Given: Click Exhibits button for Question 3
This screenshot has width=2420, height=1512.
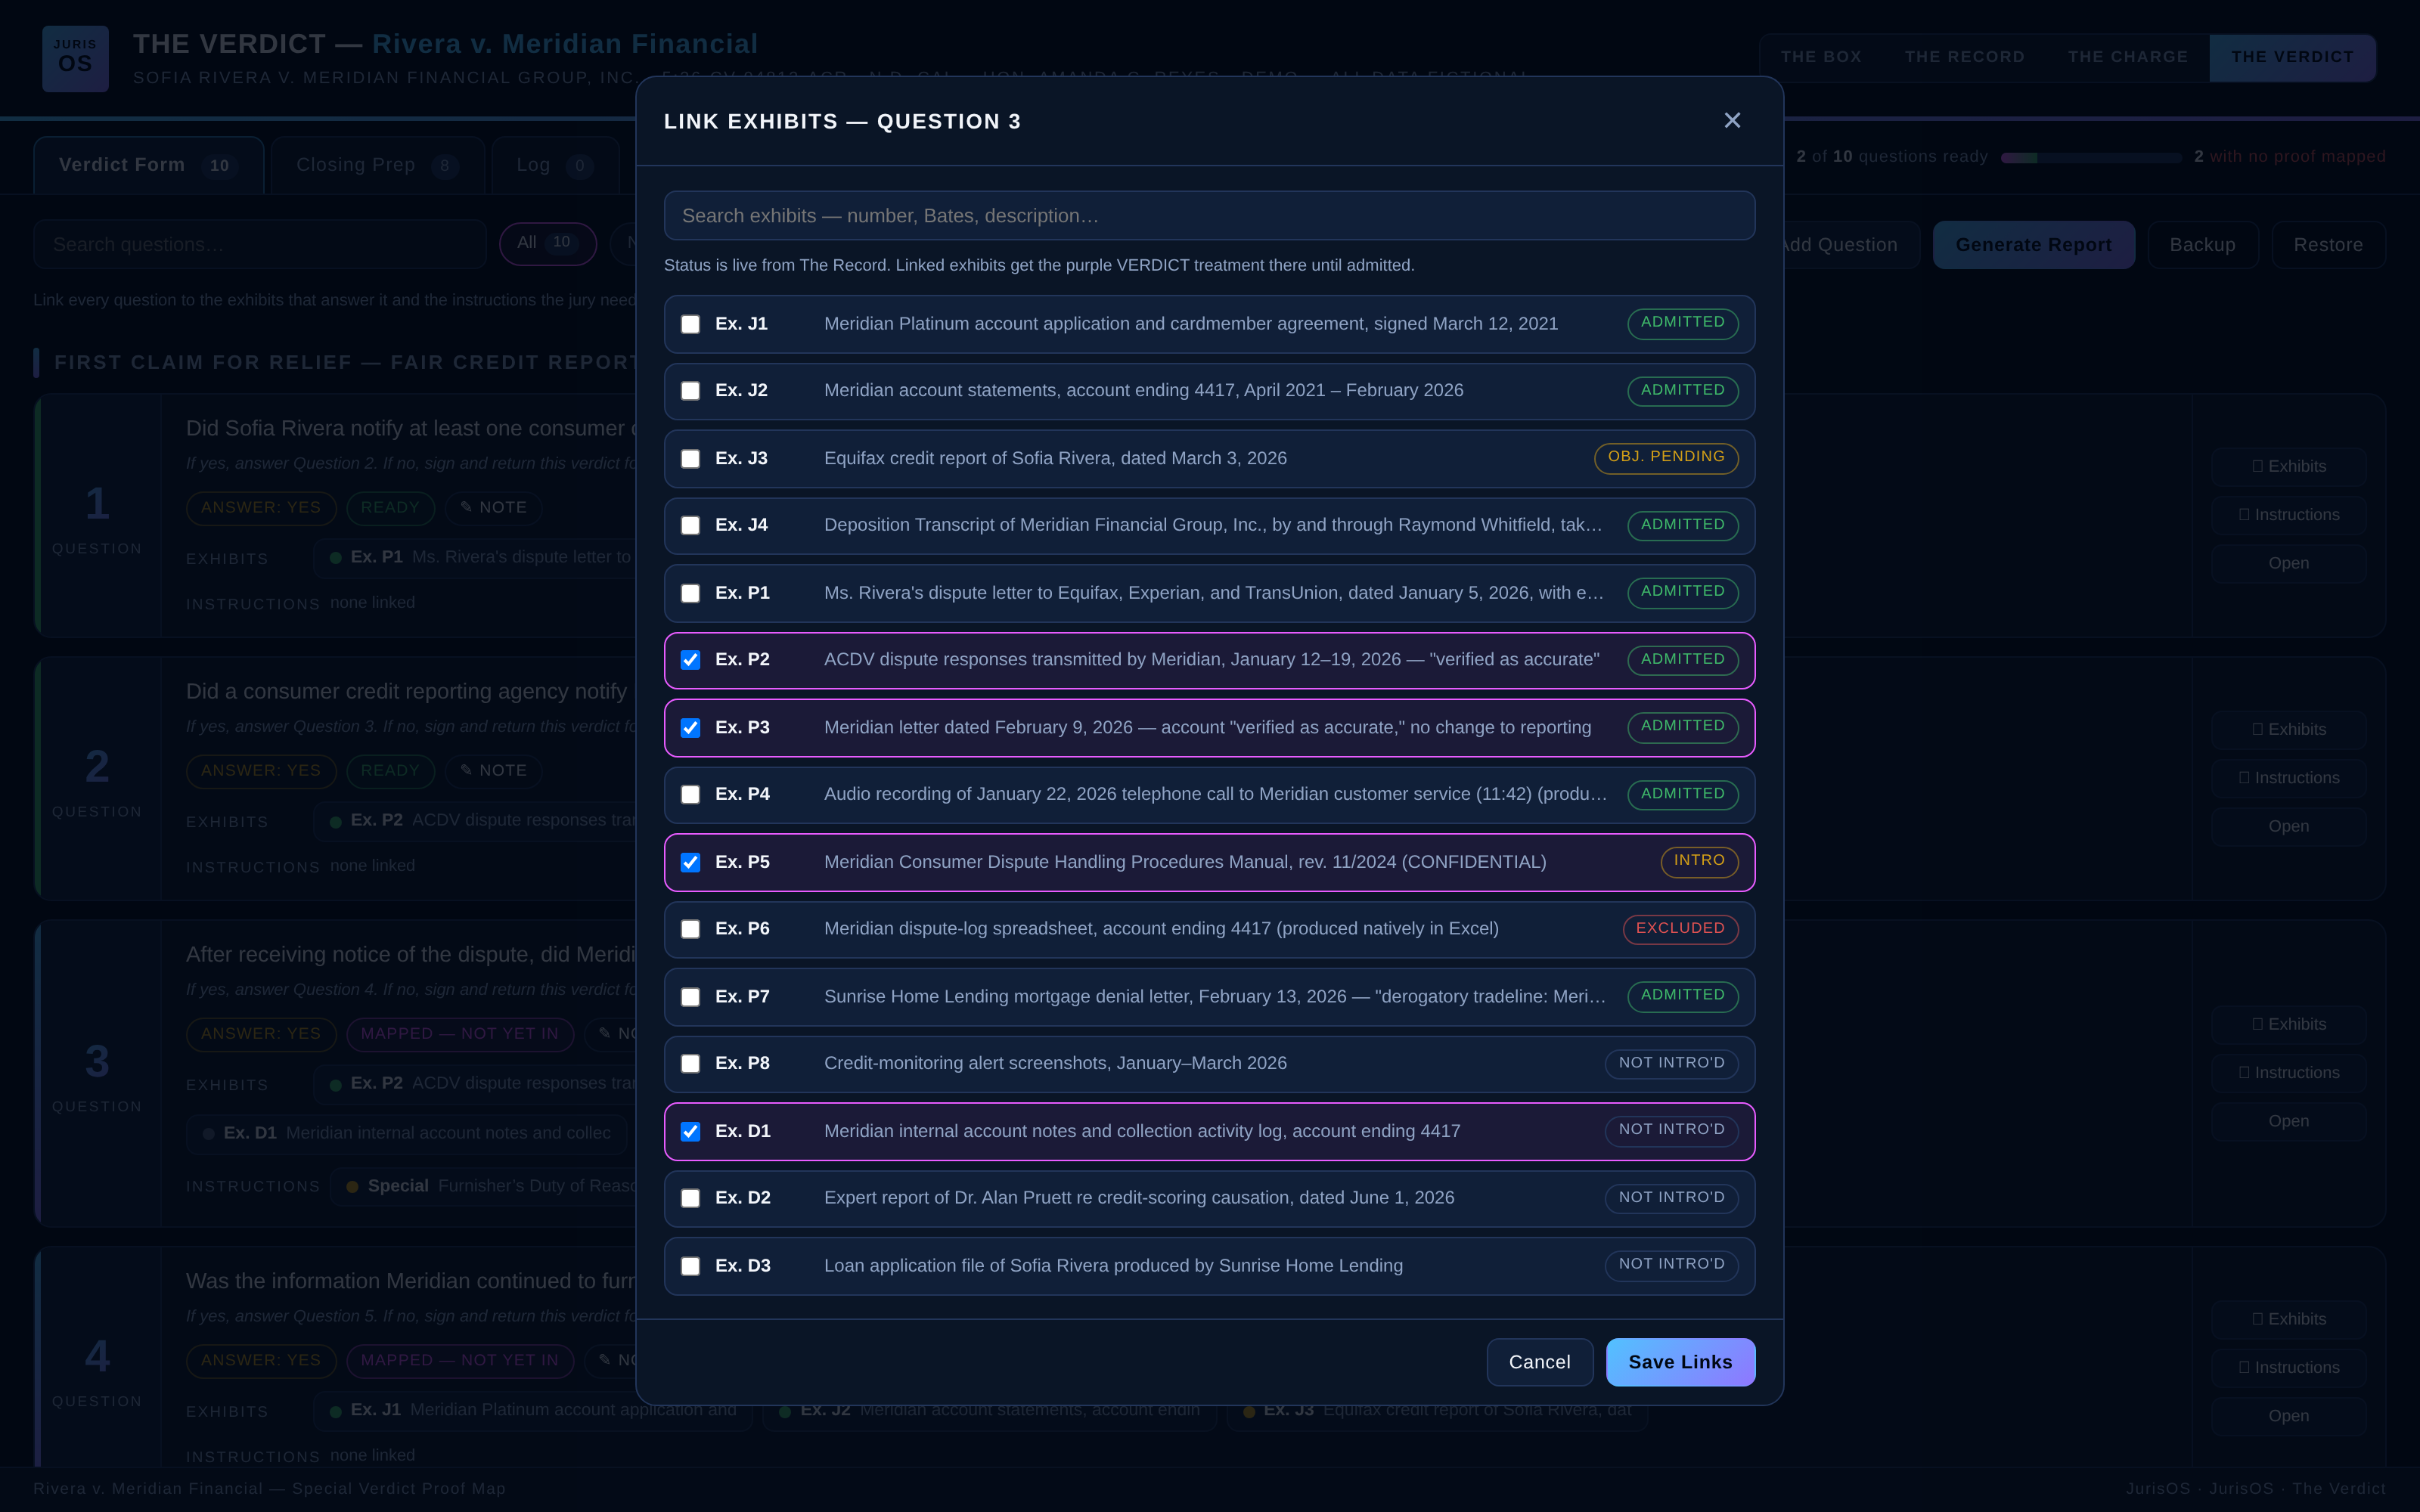Looking at the screenshot, I should [x=2288, y=1025].
